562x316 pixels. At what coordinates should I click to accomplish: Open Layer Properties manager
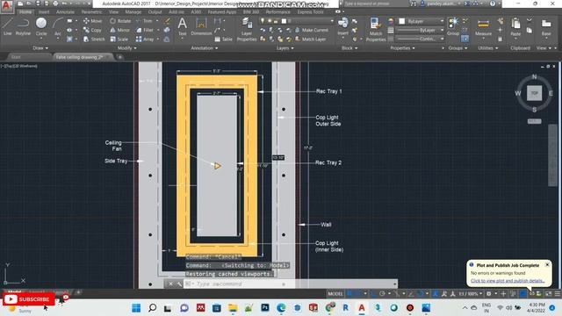tap(247, 29)
